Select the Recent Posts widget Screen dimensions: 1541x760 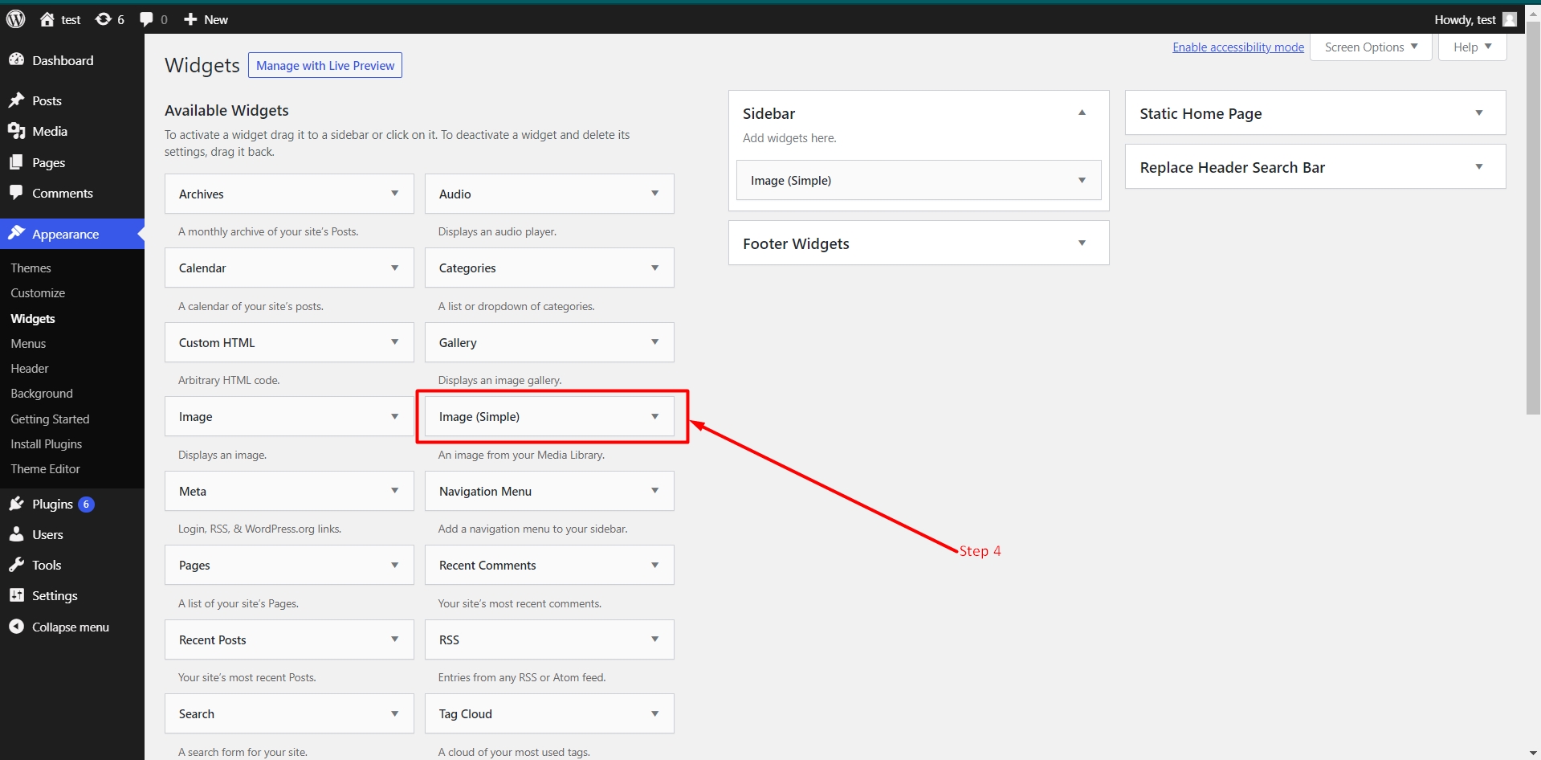[x=289, y=639]
